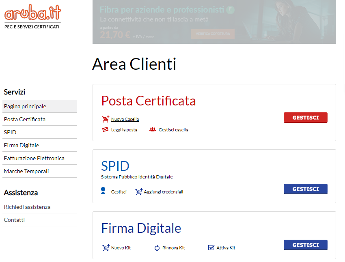Click the green fiber icon in the banner
This screenshot has width=345, height=262.
tap(230, 10)
